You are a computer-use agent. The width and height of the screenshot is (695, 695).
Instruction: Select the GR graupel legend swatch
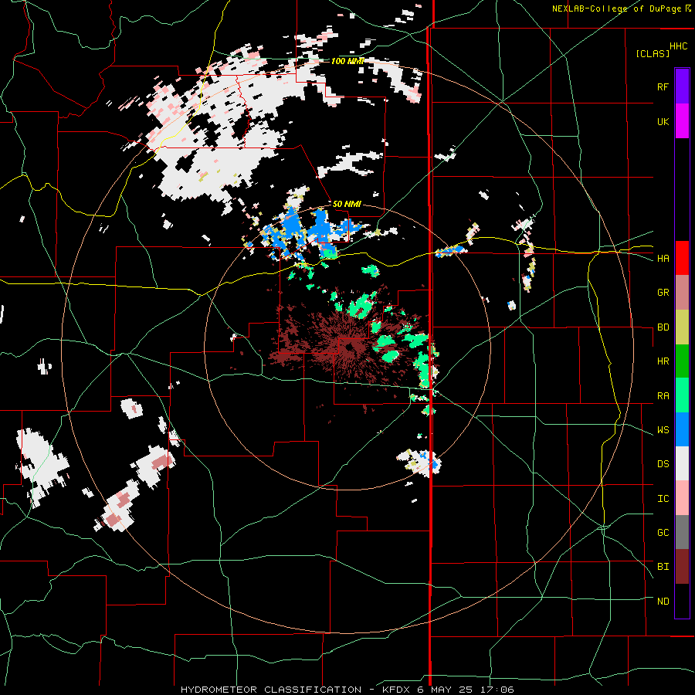coord(682,292)
